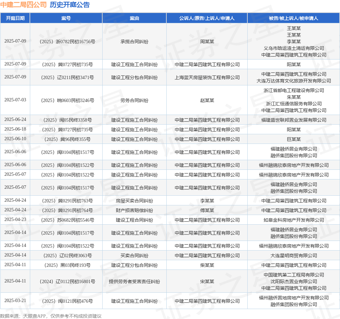340x319 pixels.
Task: Click plaintiff 赵某某
Action: (x=207, y=100)
